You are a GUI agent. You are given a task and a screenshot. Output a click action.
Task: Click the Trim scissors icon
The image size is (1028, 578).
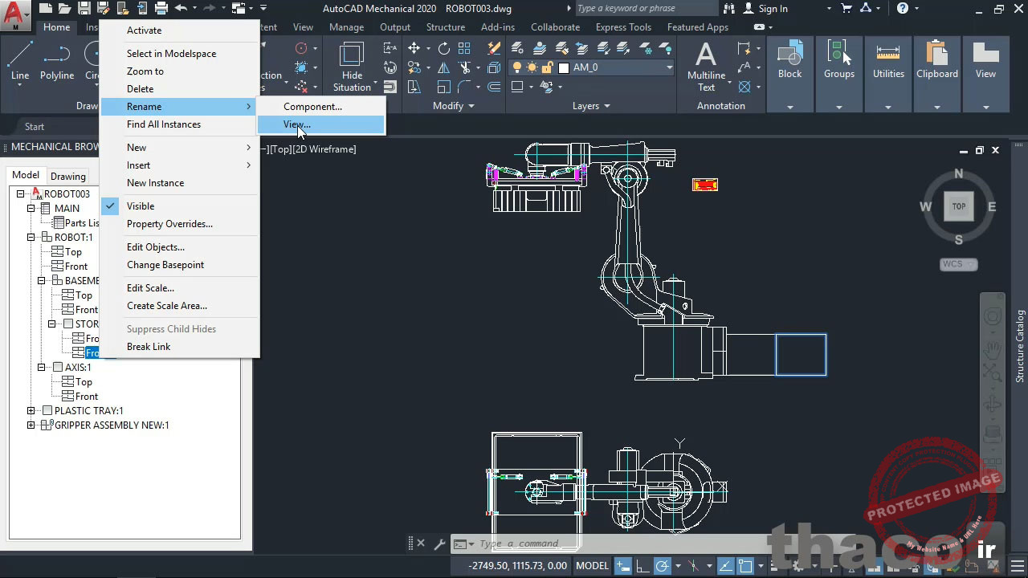click(x=465, y=68)
